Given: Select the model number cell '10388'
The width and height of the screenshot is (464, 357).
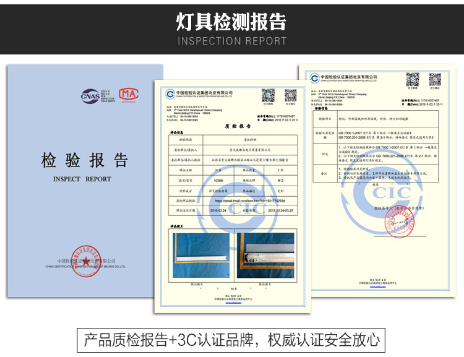Looking at the screenshot, I should 218,180.
